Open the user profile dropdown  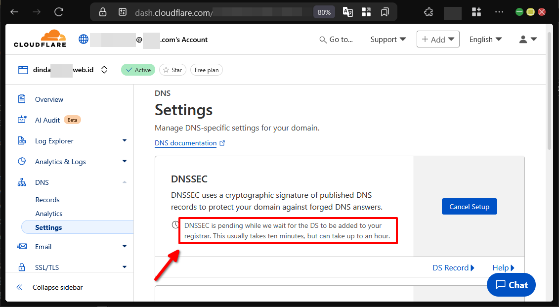[x=528, y=40]
